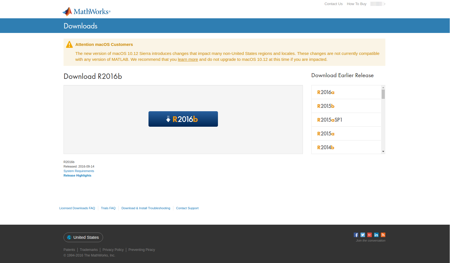Viewport: 450px width, 263px height.
Task: Open Release Highlights link
Action: (x=77, y=175)
